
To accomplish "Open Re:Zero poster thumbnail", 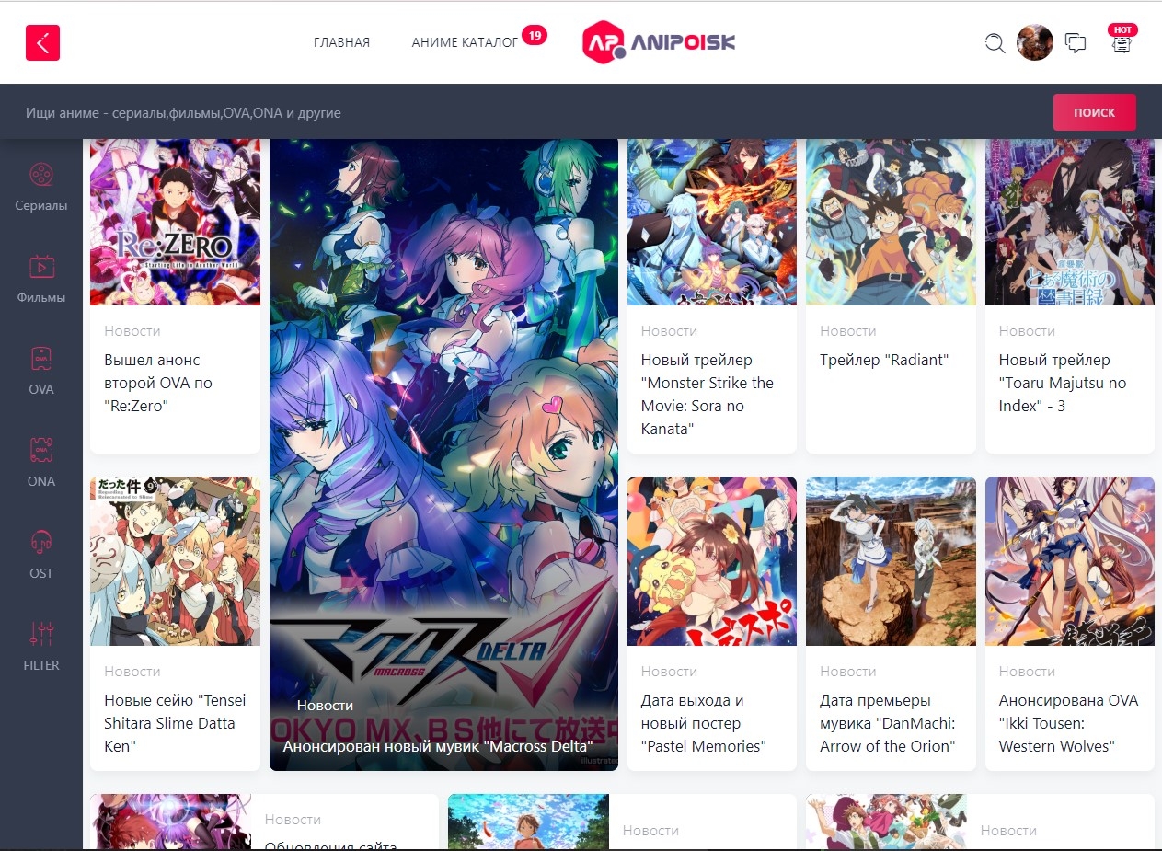I will click(x=175, y=222).
